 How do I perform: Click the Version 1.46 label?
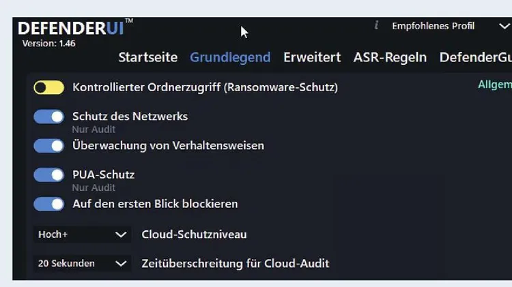48,44
